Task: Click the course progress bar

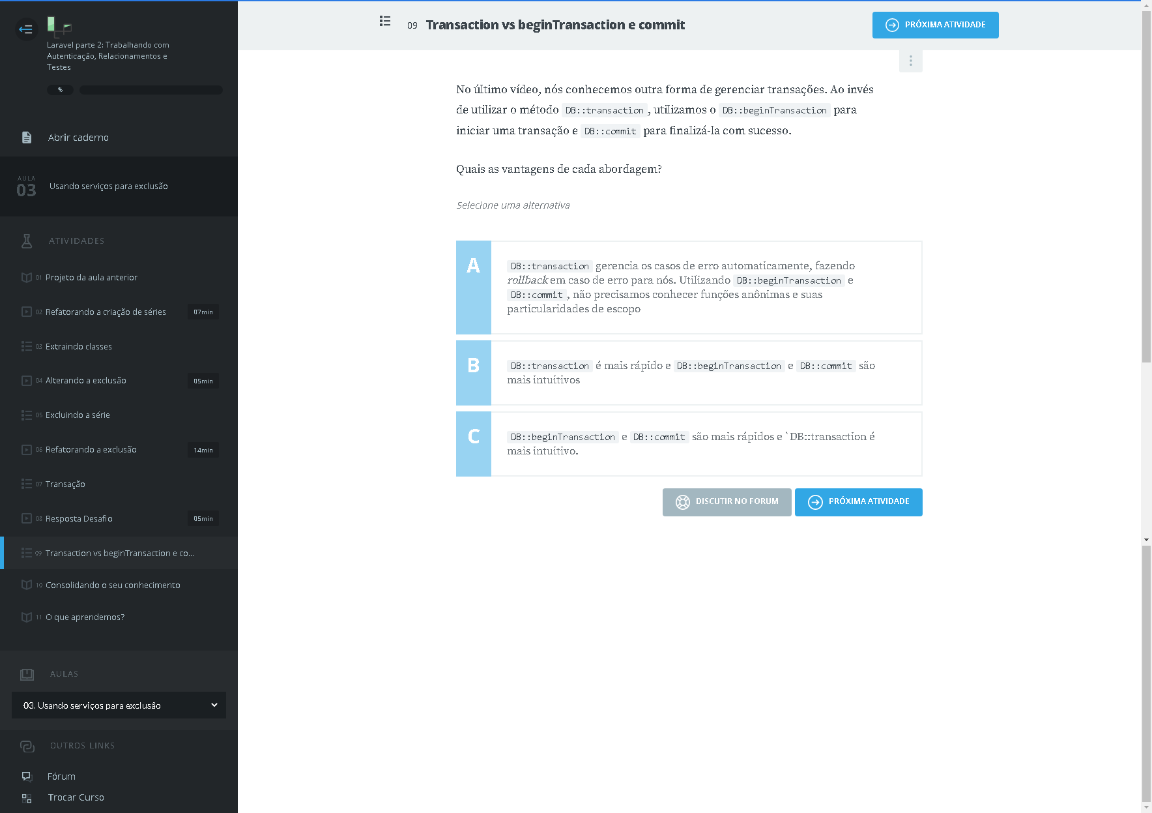Action: pos(151,90)
